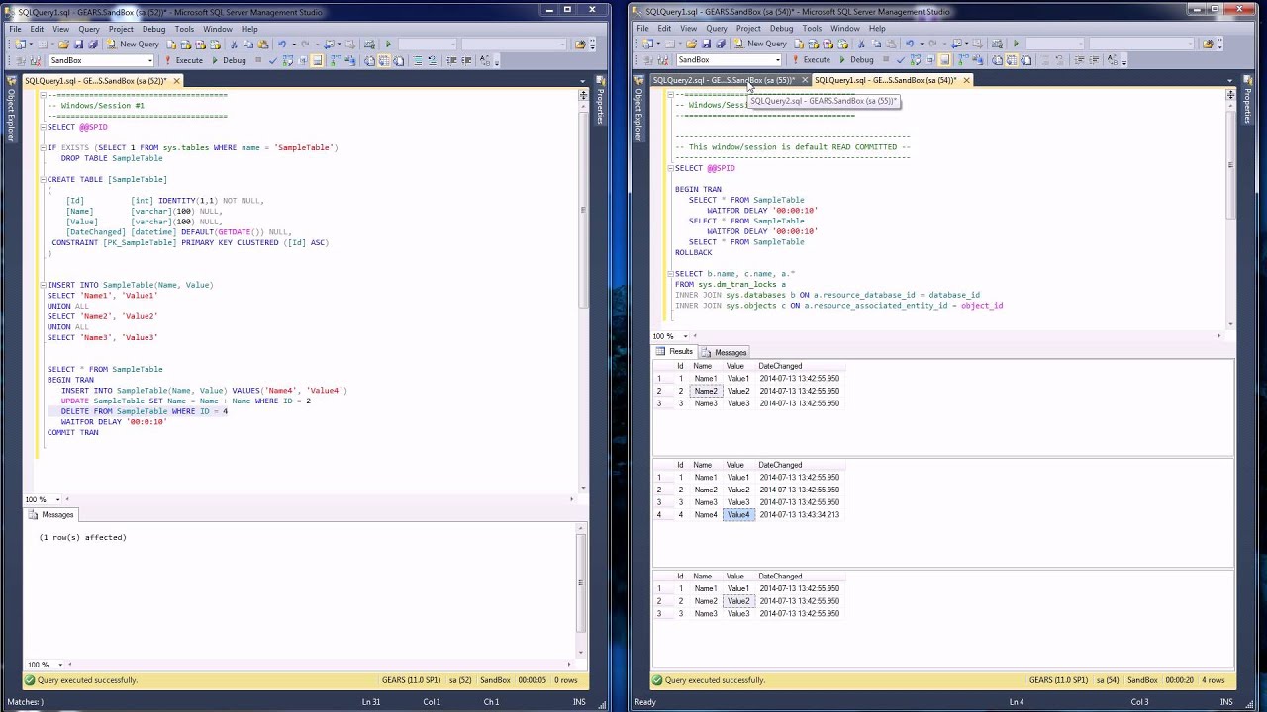Select Value4 cell in second result grid
The height and width of the screenshot is (712, 1267).
pyautogui.click(x=738, y=514)
